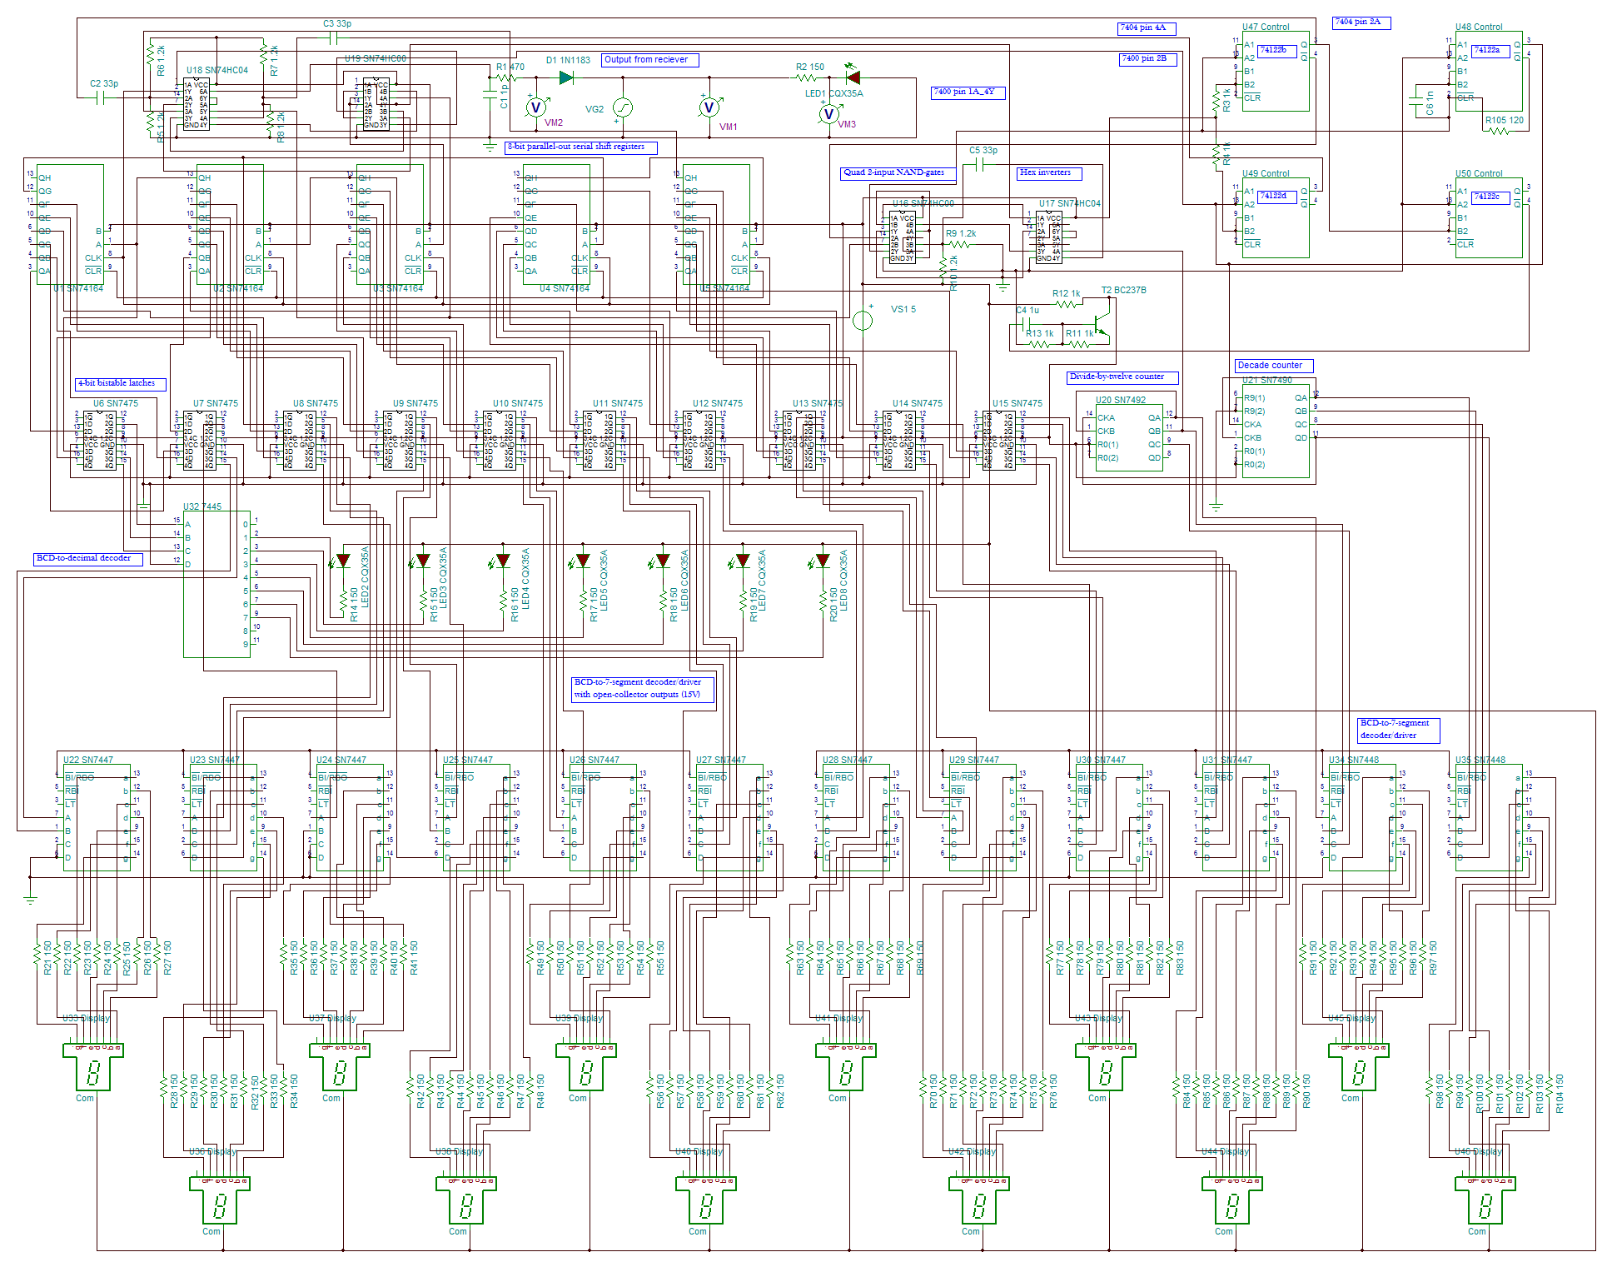The image size is (1612, 1267).
Task: Select resistor R2 150
Action: tap(804, 77)
